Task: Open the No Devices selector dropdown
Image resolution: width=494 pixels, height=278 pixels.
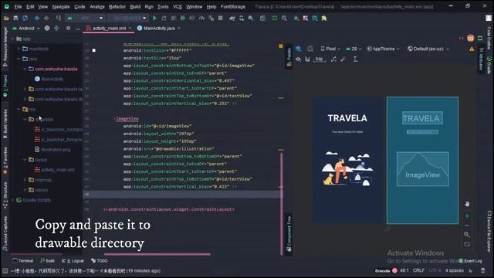Action: click(x=128, y=19)
